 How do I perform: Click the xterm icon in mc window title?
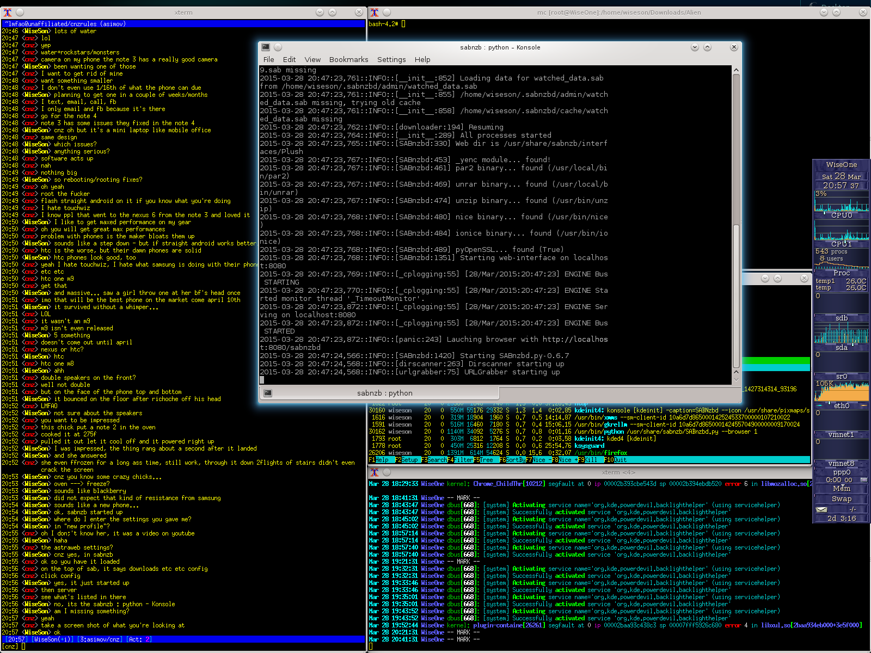tap(374, 12)
